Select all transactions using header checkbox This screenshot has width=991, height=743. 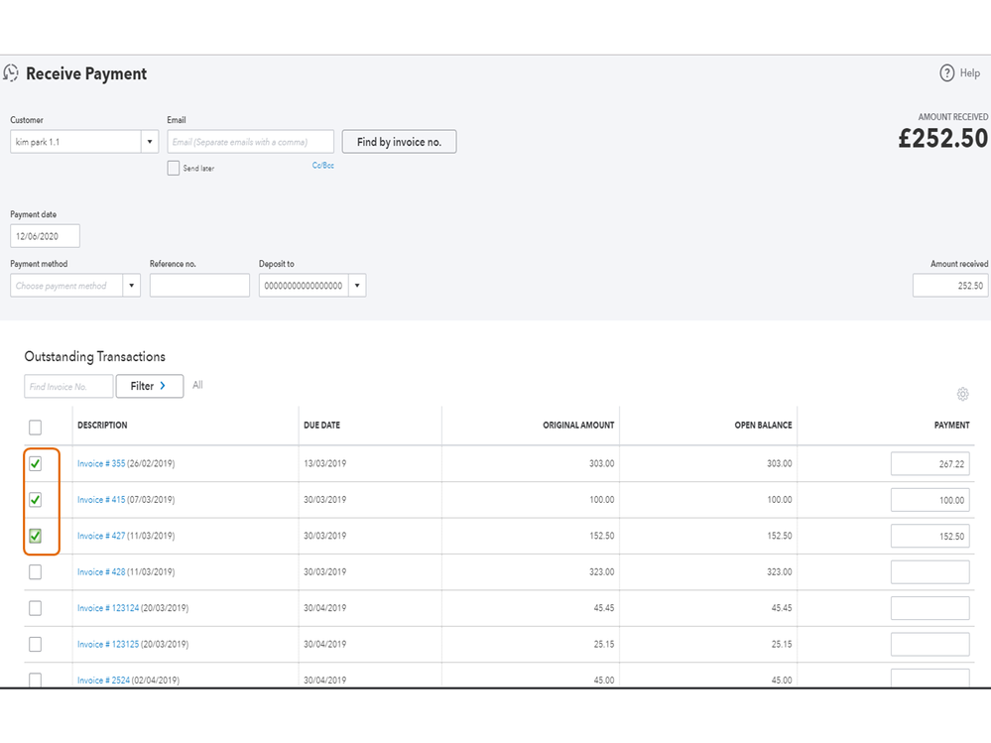pyautogui.click(x=35, y=428)
